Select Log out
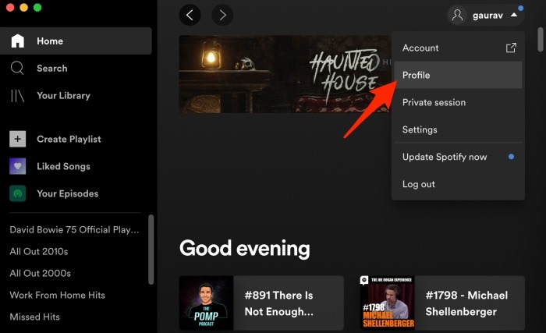Screen dimensions: 546x333 459,184
